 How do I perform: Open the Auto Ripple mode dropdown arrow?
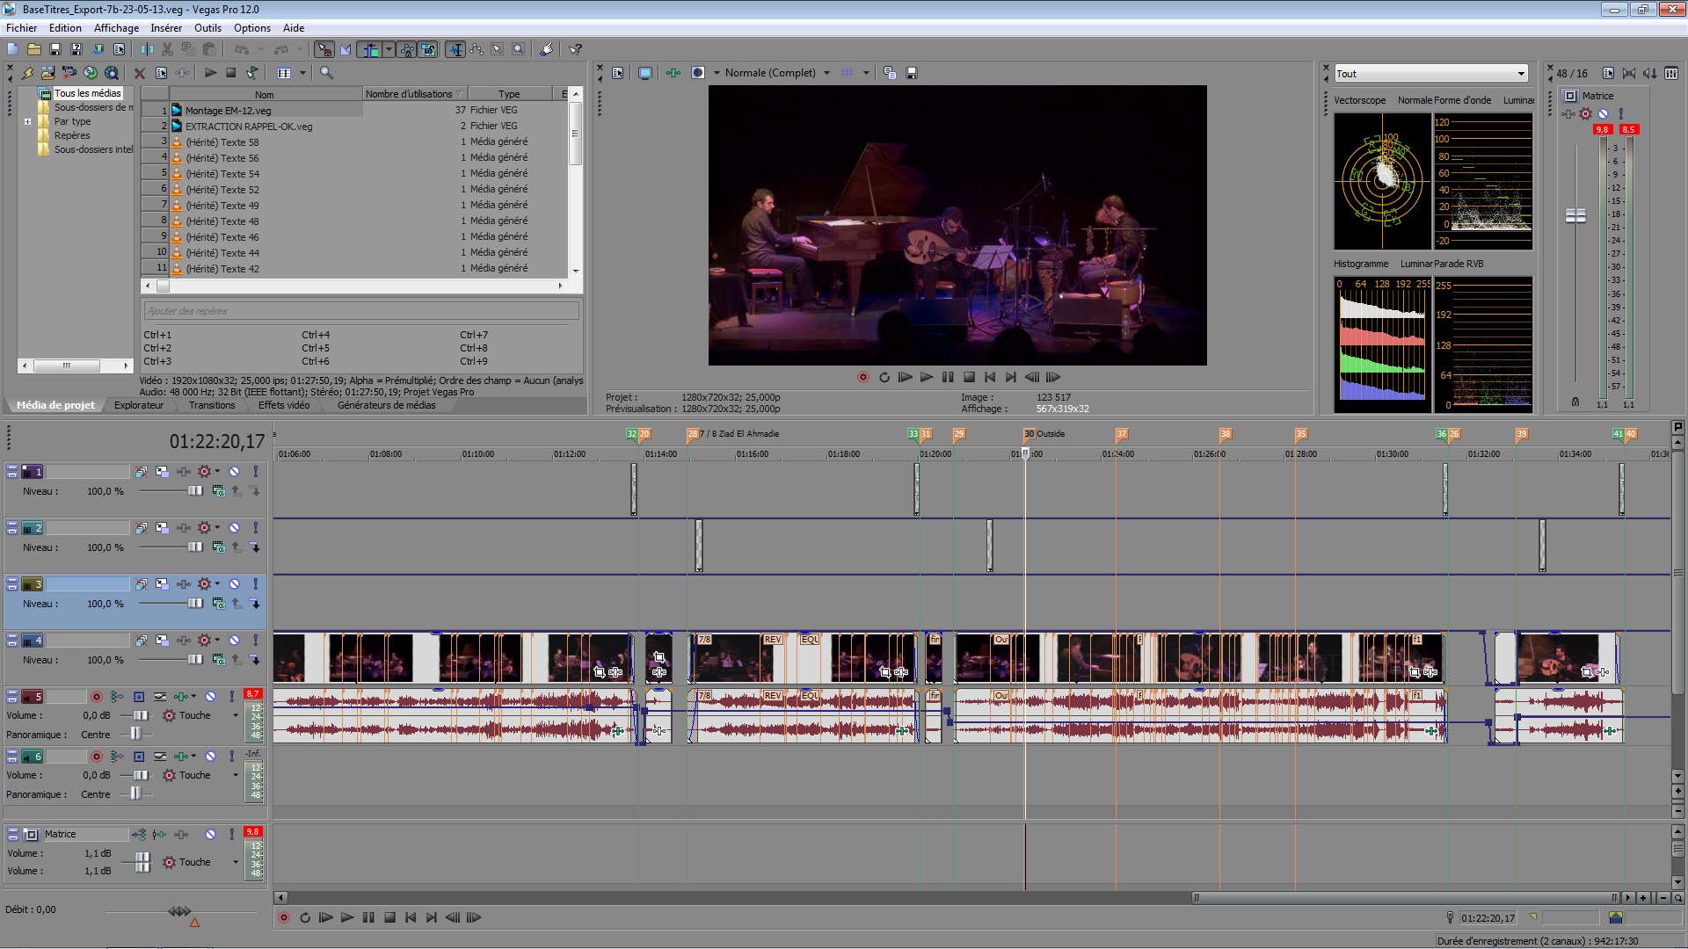click(x=389, y=49)
